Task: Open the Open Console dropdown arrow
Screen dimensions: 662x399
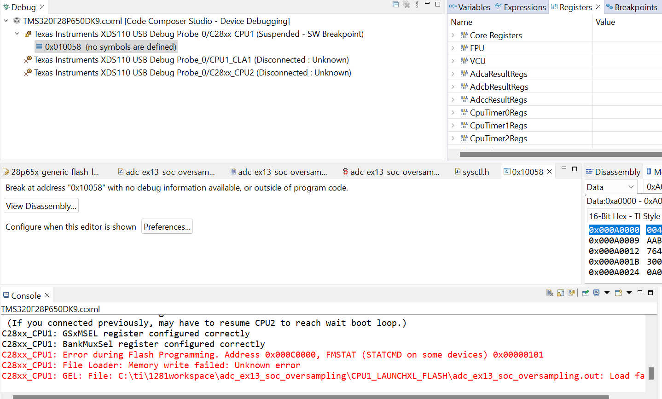Action: point(629,293)
